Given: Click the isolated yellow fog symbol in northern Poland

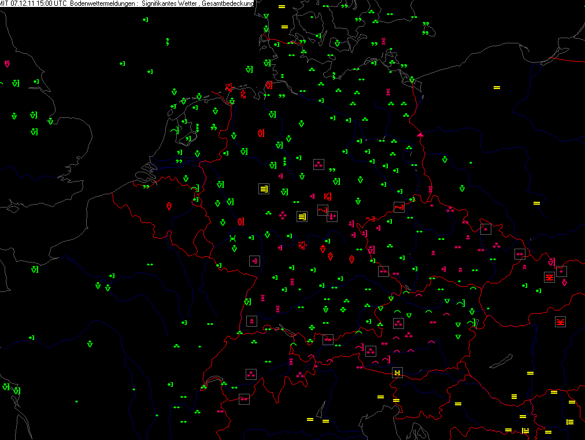Looking at the screenshot, I should 496,87.
